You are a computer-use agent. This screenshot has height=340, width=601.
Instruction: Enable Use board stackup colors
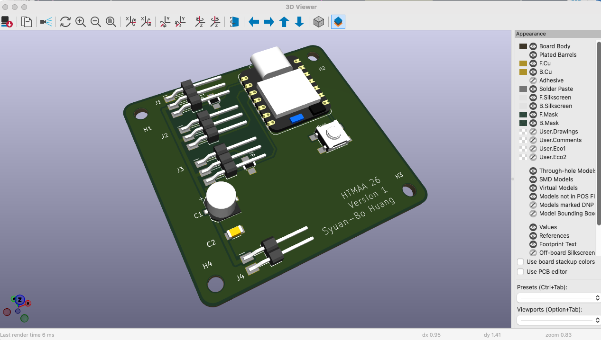[520, 262]
